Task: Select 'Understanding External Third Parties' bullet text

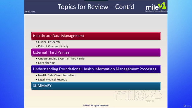Action: [x=62, y=59]
